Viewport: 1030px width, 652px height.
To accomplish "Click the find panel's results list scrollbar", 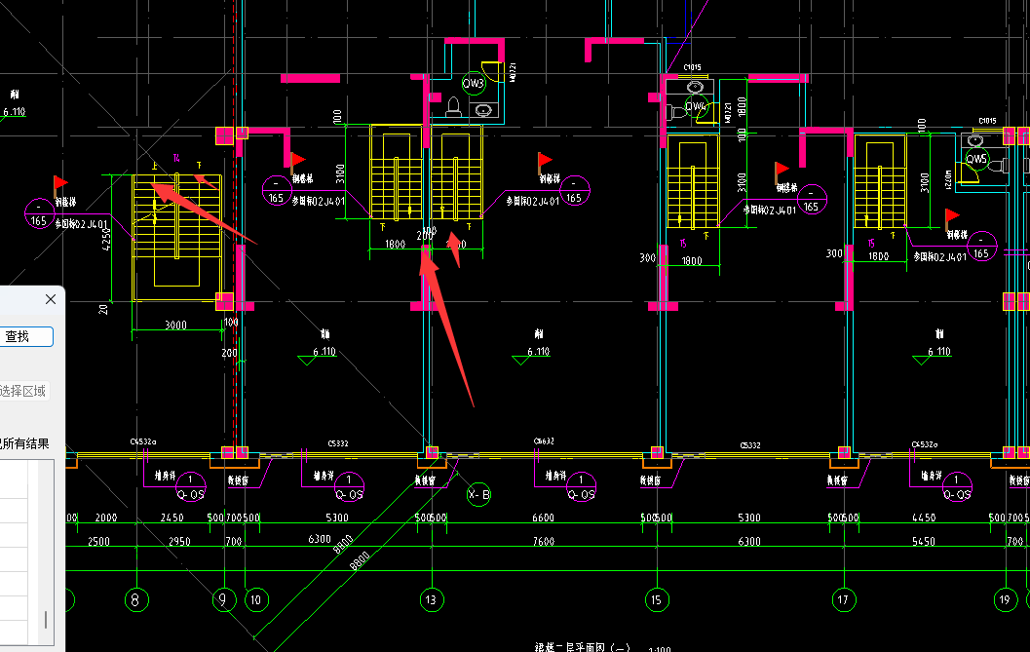I will tap(46, 619).
